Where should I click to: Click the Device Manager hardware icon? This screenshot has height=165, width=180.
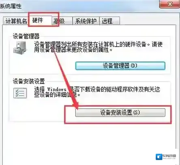20,48
